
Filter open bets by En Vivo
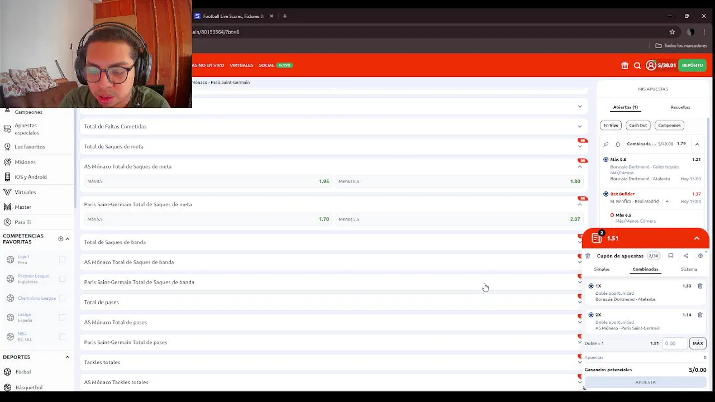(611, 126)
